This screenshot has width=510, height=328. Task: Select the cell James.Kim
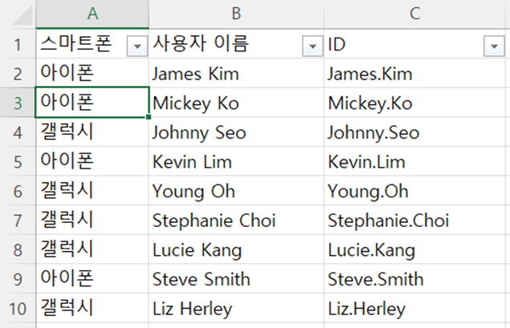414,73
